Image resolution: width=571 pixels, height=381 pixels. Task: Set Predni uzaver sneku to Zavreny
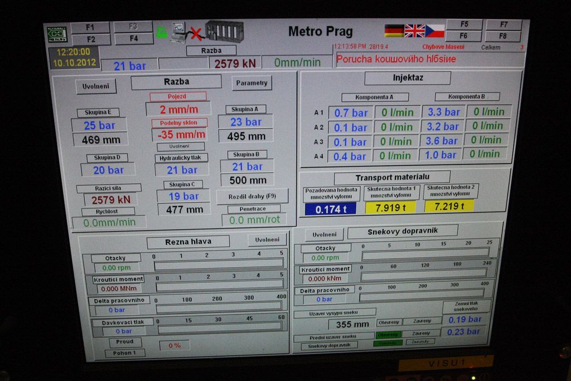pos(421,334)
